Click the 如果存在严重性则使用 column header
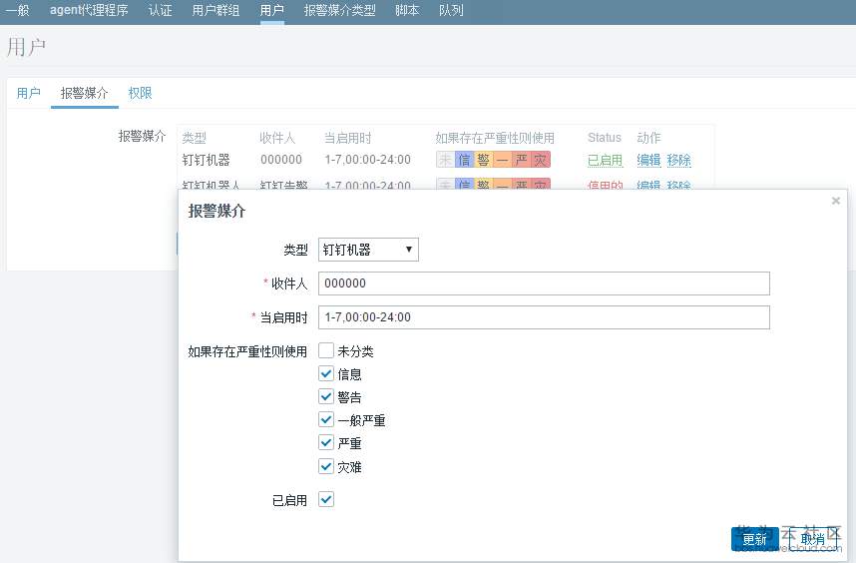This screenshot has height=563, width=856. pyautogui.click(x=495, y=138)
